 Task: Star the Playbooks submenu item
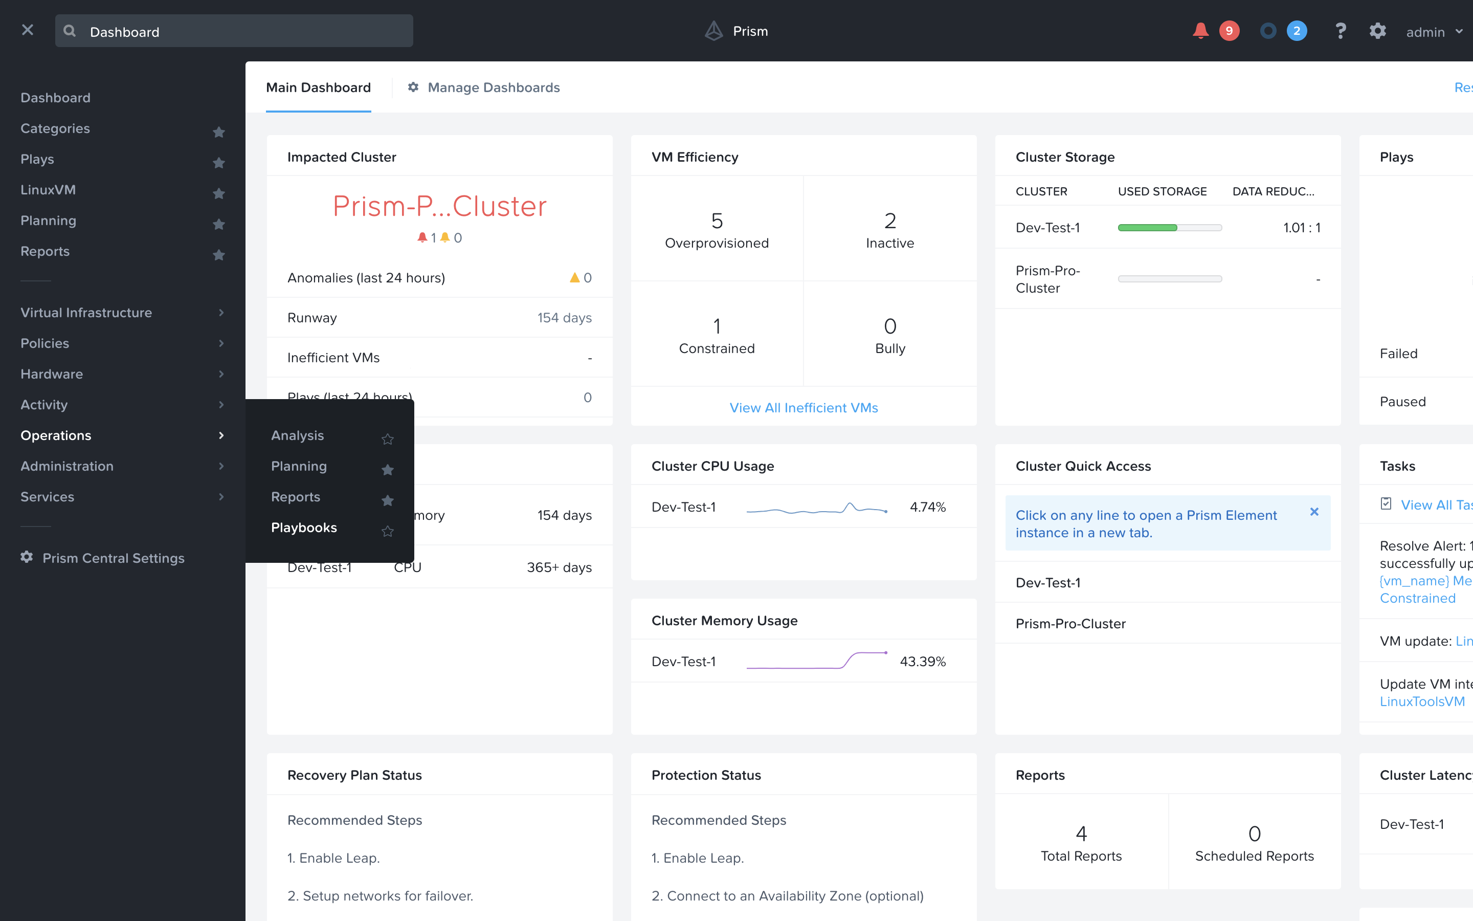[387, 531]
